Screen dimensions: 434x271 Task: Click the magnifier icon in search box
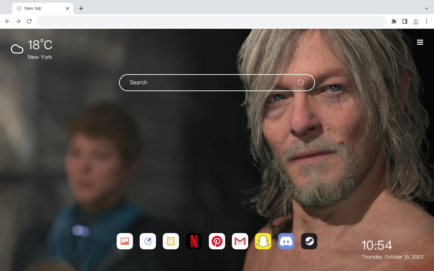click(x=301, y=83)
